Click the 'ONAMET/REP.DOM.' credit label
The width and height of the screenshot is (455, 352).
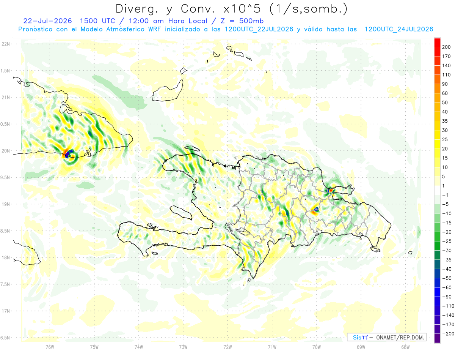point(400,337)
